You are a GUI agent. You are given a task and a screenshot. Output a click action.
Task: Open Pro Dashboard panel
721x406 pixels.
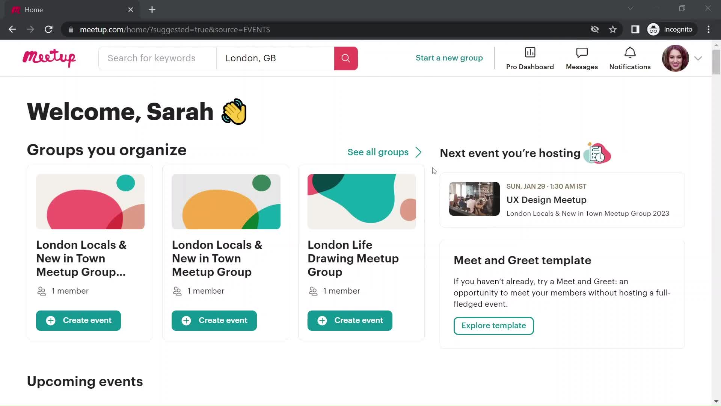[x=530, y=59]
